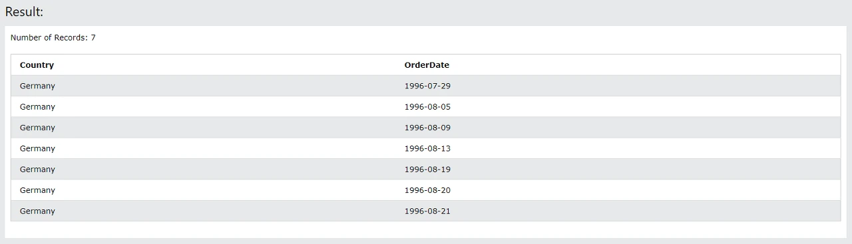
Task: Click the 1996-08-19 order date
Action: click(x=427, y=170)
